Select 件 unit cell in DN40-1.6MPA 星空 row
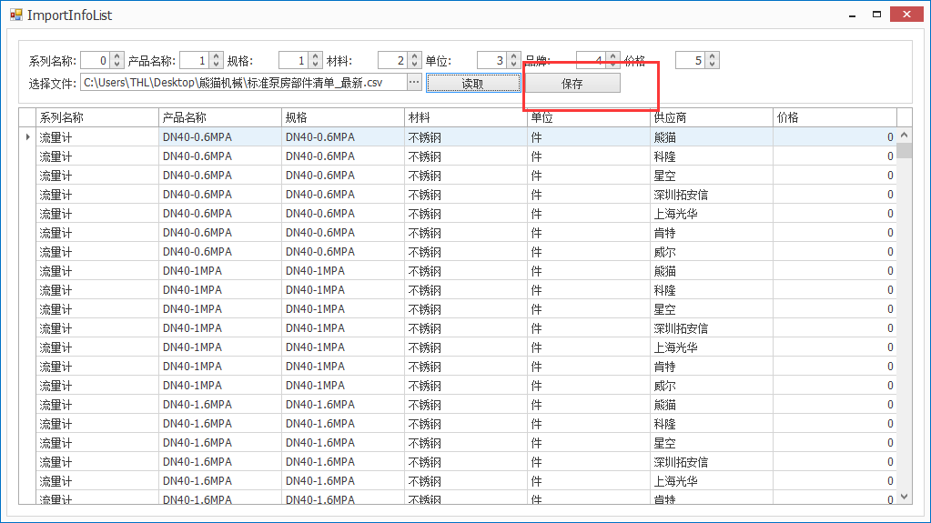This screenshot has height=523, width=931. (589, 442)
